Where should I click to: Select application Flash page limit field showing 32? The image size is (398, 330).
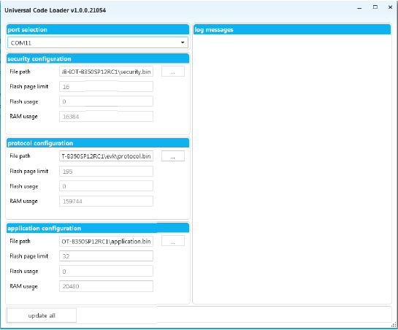tap(106, 256)
